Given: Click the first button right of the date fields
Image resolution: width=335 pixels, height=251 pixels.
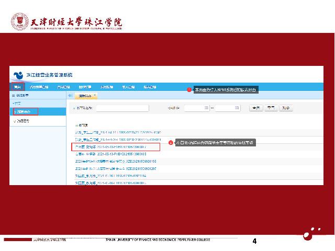Looking at the screenshot, I should (255, 108).
